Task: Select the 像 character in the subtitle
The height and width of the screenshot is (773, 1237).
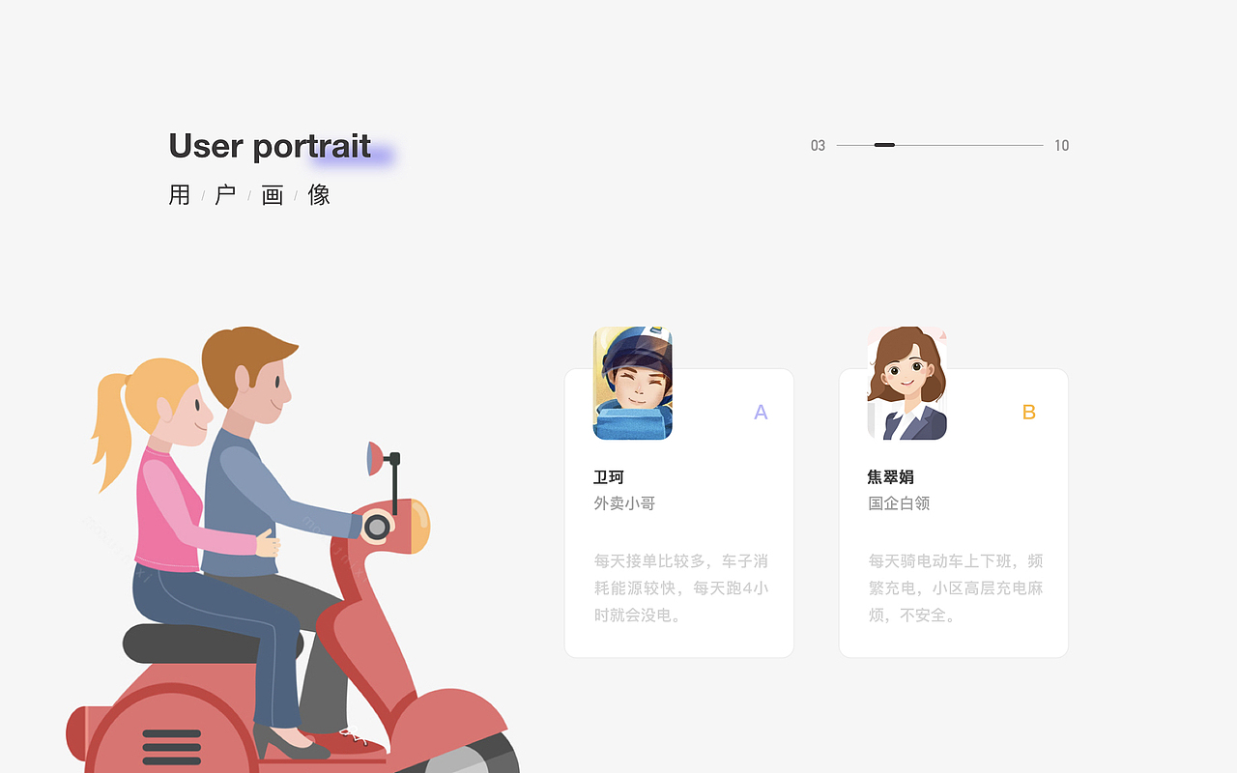Action: click(x=319, y=194)
